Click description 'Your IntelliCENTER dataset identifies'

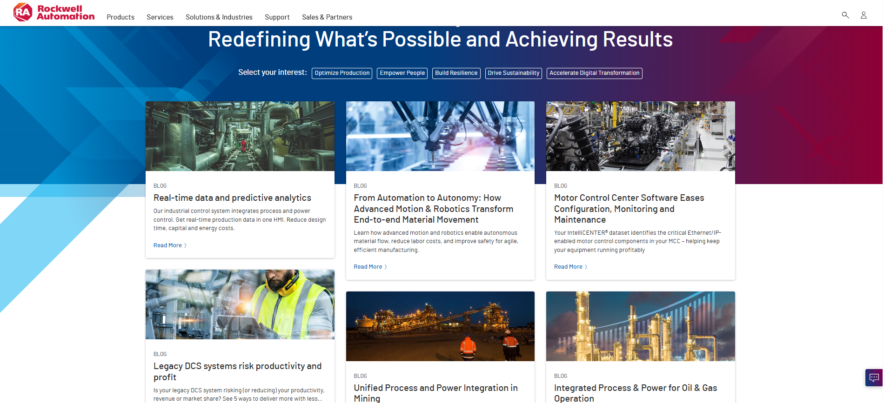[637, 241]
